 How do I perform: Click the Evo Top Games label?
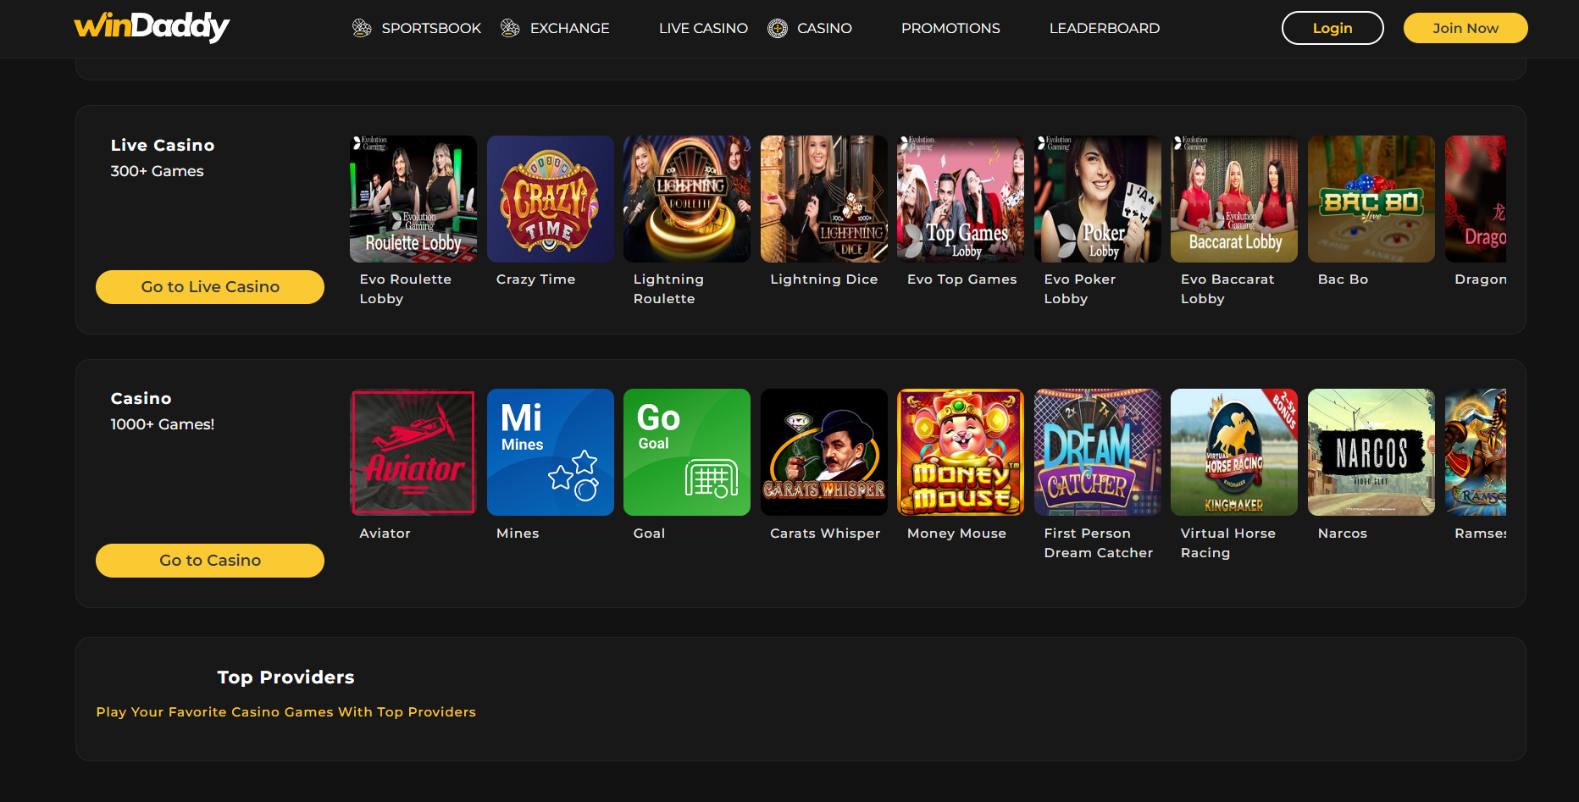click(x=962, y=279)
